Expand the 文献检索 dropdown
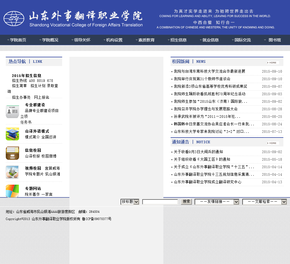Image resolution: width=290 pixels, height=264 pixels. 265,201
